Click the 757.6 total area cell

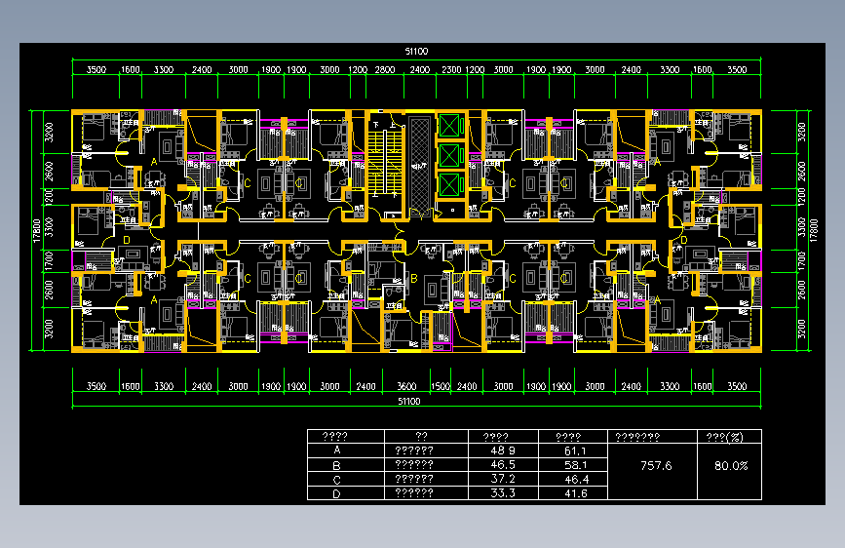pyautogui.click(x=656, y=465)
